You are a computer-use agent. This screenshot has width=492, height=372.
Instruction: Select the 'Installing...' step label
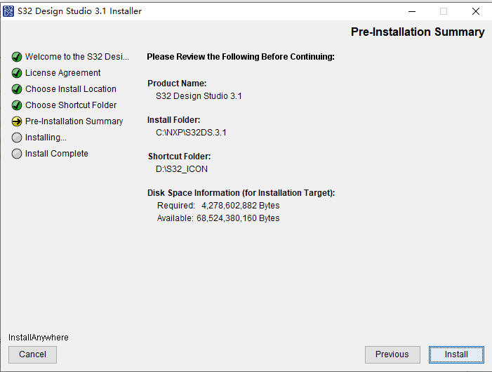pos(46,138)
